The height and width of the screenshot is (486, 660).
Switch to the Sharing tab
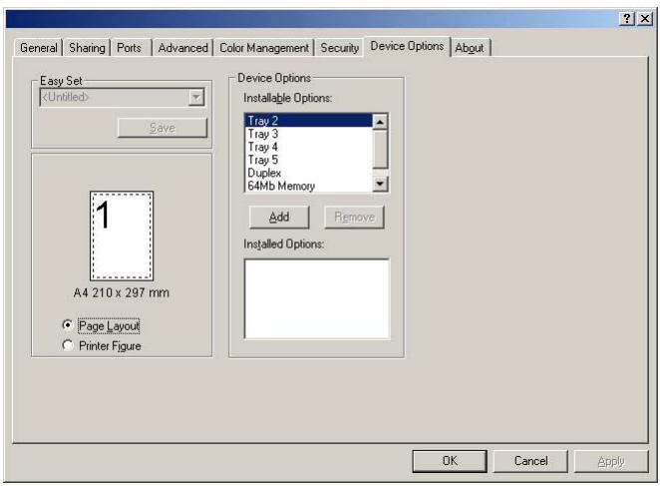(x=87, y=48)
